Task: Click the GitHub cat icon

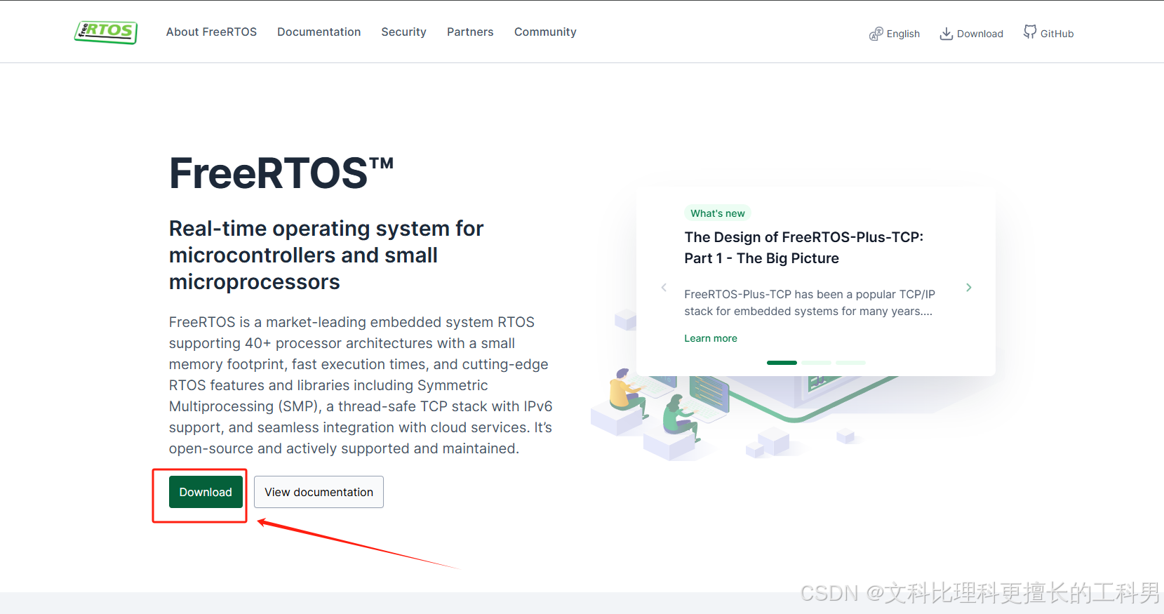Action: click(1030, 32)
